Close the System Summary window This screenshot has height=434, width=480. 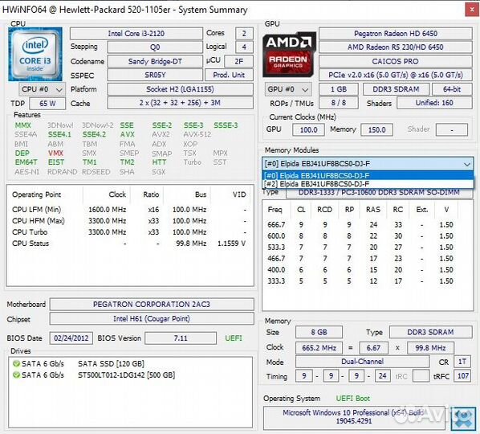point(472,10)
